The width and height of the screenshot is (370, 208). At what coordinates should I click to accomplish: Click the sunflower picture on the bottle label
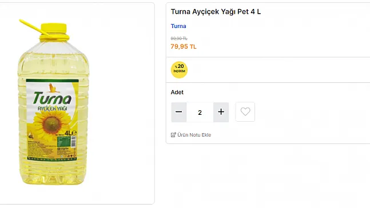click(x=52, y=124)
